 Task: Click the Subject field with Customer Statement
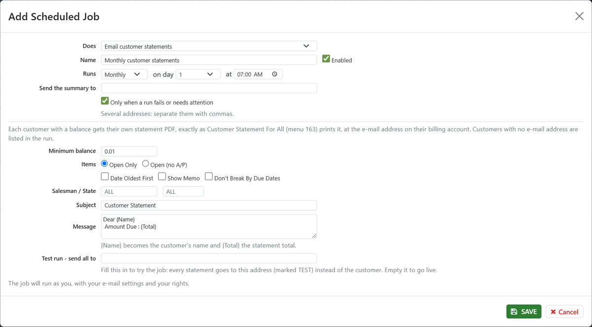[209, 205]
